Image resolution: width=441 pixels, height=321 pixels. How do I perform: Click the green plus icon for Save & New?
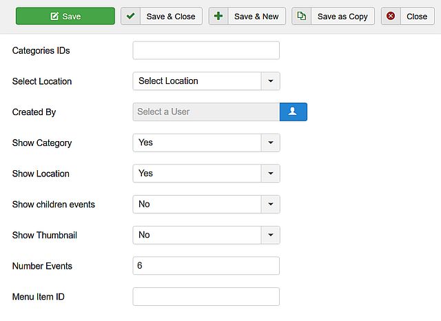218,16
